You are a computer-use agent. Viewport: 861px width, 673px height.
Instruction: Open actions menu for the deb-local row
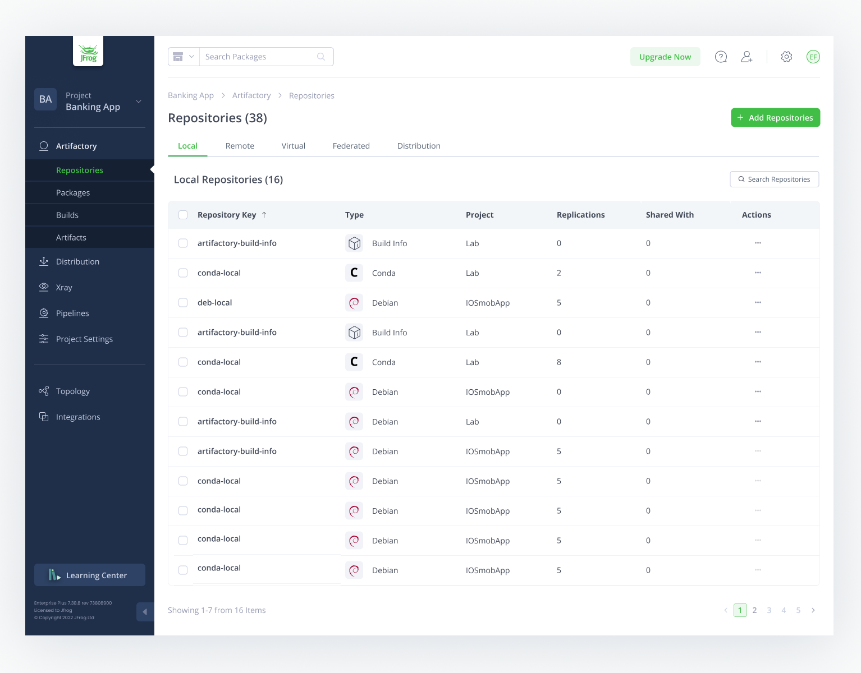click(758, 302)
